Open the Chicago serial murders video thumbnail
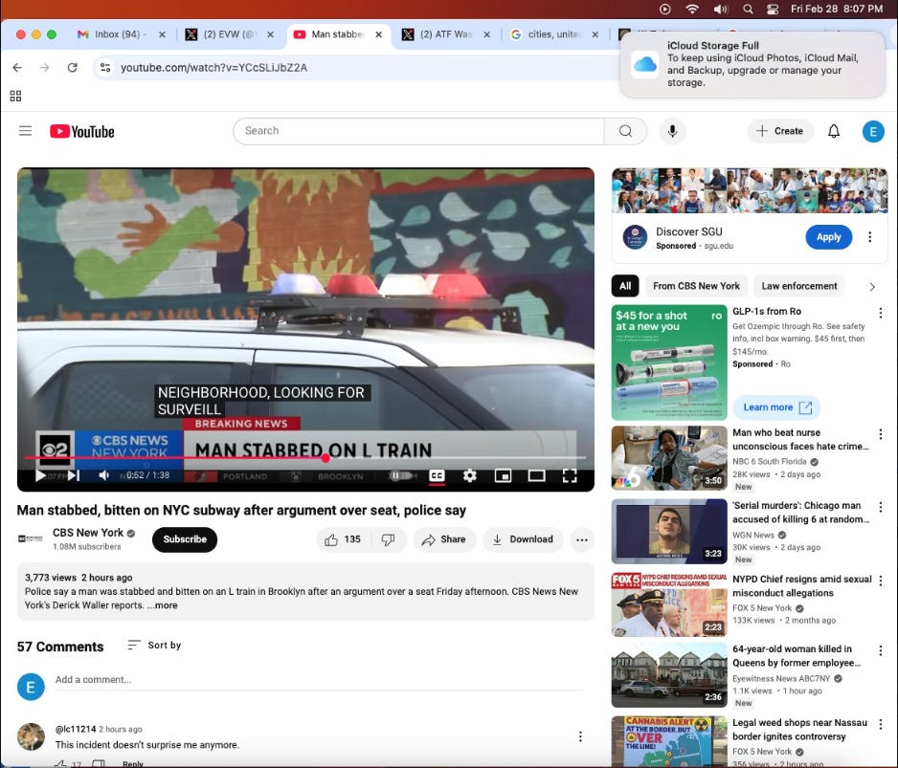This screenshot has height=768, width=898. click(x=669, y=531)
